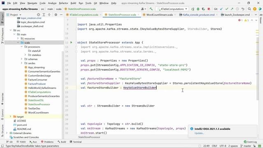Viewport: 263px width, 148px height.
Task: Click the CRLF line separator widget
Action: (x=215, y=146)
